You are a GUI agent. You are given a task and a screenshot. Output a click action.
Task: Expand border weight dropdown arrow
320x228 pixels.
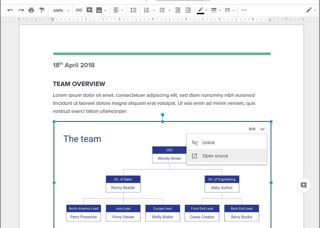pos(220,10)
